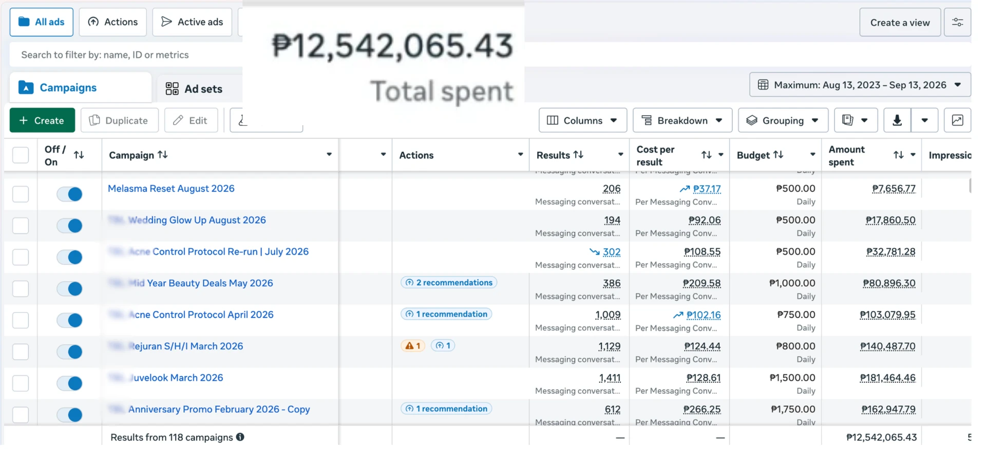
Task: Open the chart view icon button
Action: coord(957,121)
